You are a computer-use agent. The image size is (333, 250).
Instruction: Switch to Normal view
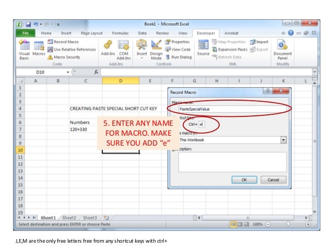point(233,224)
